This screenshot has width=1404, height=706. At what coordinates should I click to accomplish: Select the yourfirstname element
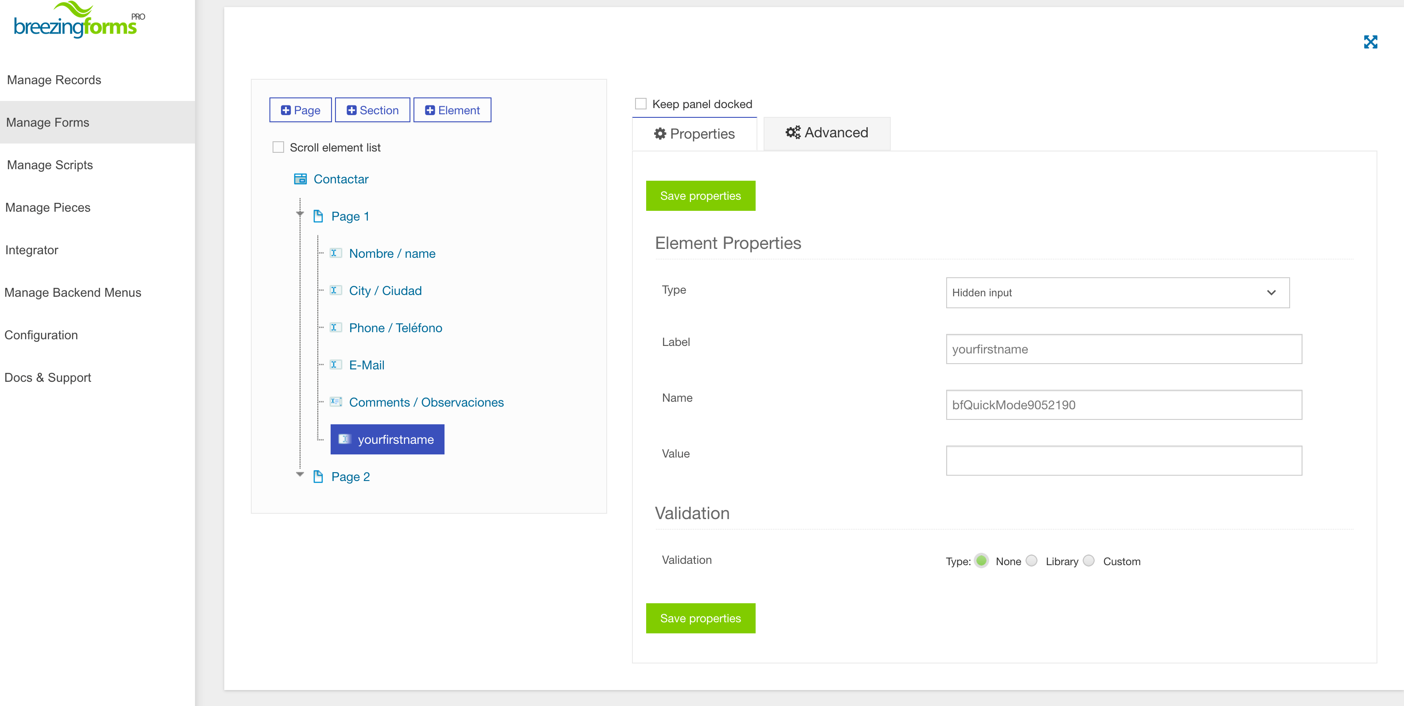[x=387, y=439]
